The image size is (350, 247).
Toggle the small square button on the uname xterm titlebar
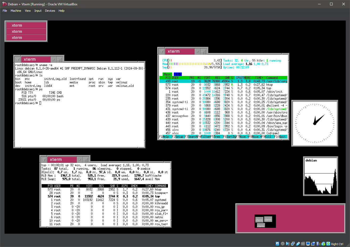(54, 59)
